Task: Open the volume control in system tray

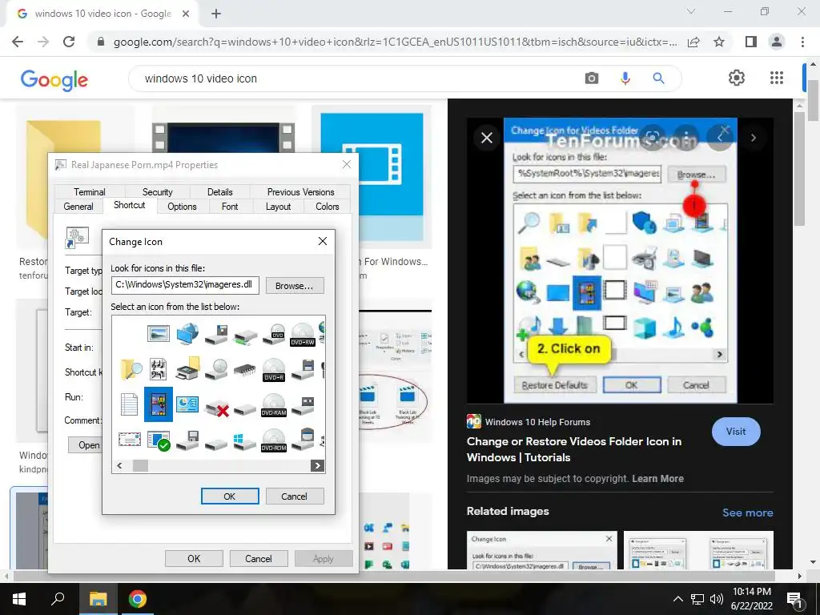Action: click(717, 599)
